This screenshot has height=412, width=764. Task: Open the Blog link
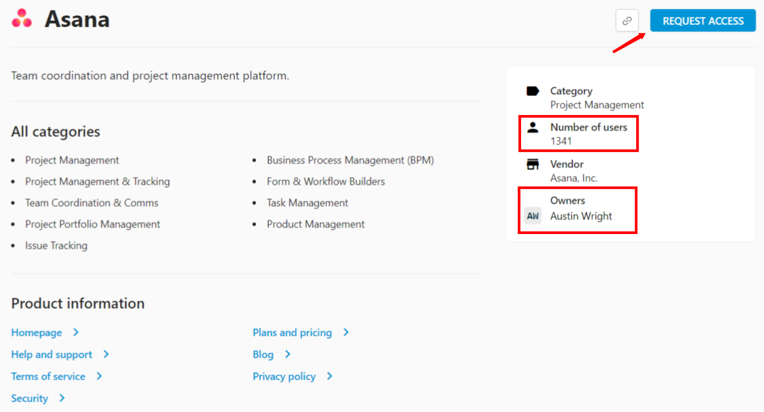pyautogui.click(x=263, y=355)
